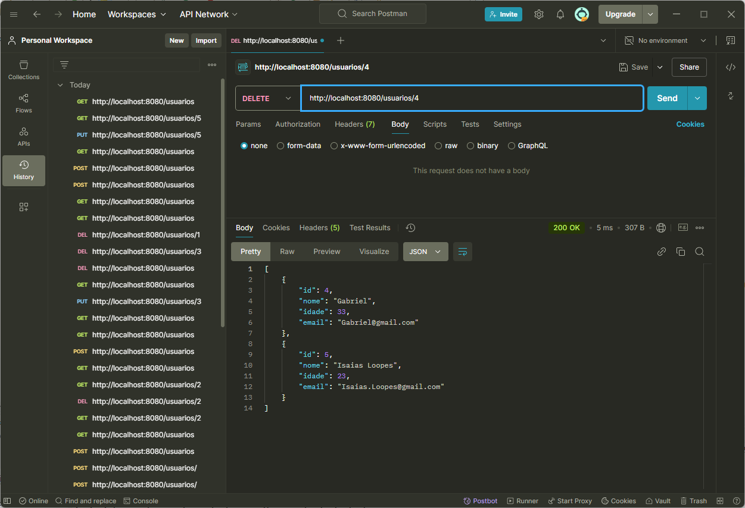Viewport: 745px width, 508px height.
Task: Open the Test Results response tab
Action: [370, 228]
